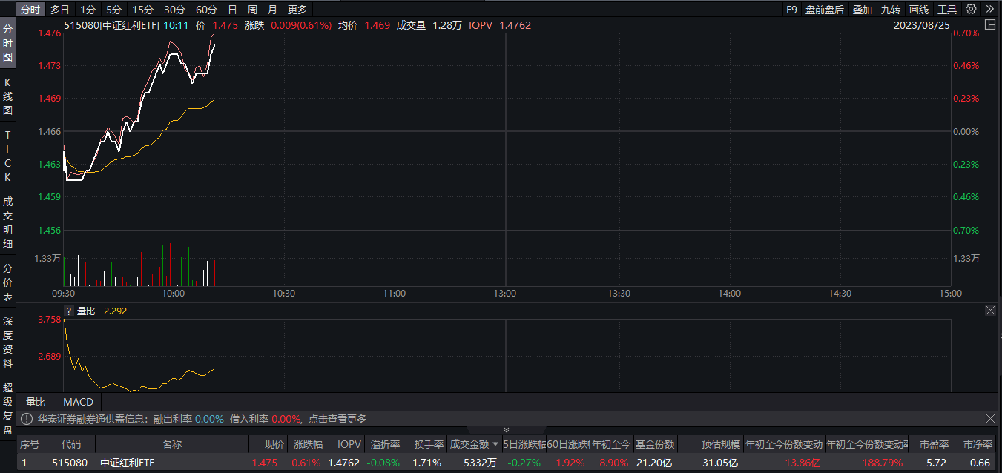1002x473 pixels.
Task: Enable the 九转 indicator
Action: pyautogui.click(x=890, y=10)
